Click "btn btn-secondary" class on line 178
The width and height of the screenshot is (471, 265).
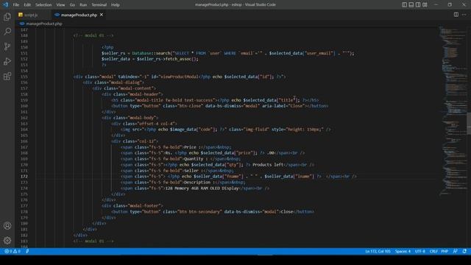[x=199, y=211]
